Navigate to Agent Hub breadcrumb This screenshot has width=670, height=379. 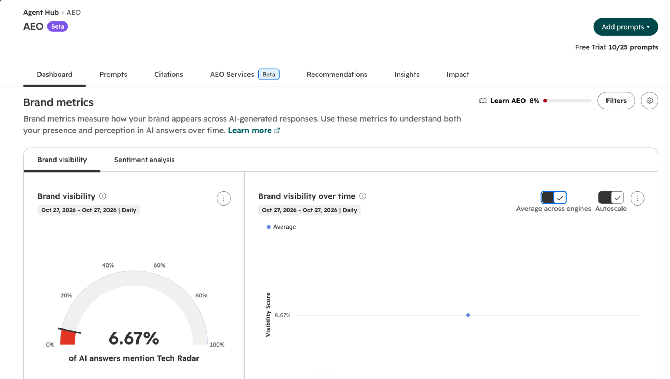pyautogui.click(x=41, y=12)
